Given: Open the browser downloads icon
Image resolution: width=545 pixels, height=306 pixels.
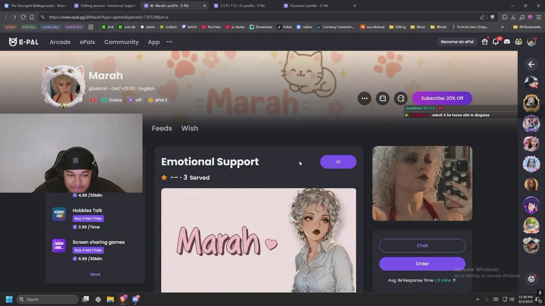Looking at the screenshot, I should (513, 17).
